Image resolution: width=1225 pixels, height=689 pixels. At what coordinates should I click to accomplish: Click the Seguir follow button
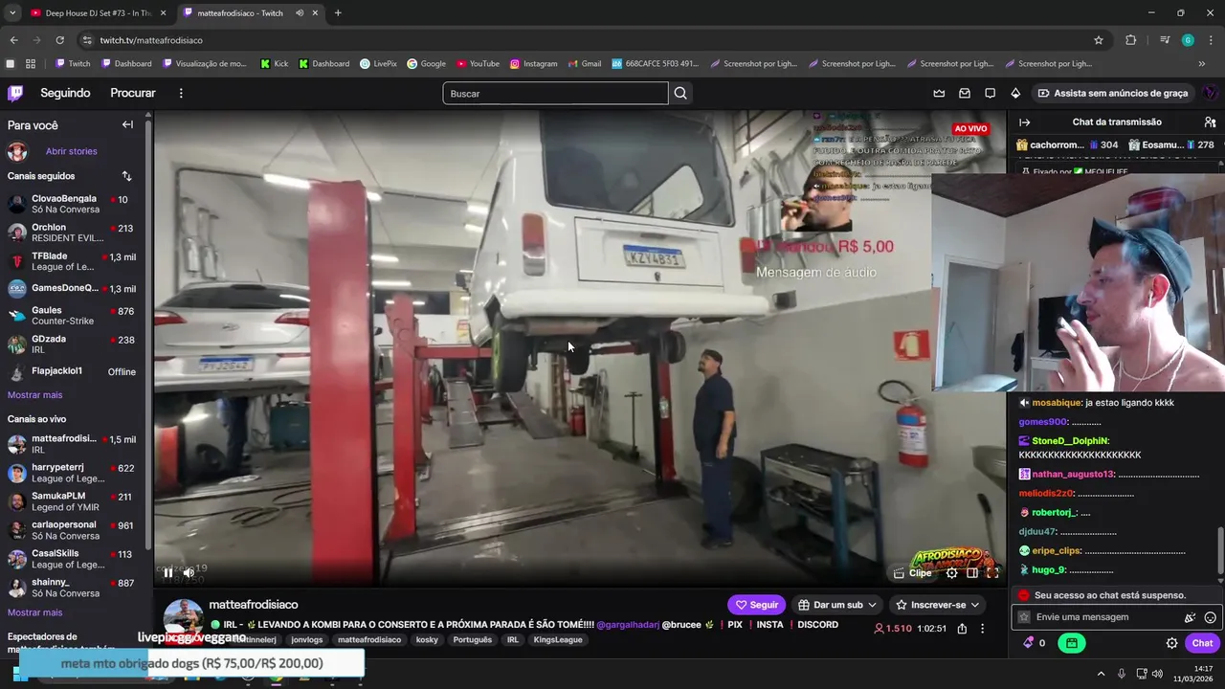coord(756,605)
